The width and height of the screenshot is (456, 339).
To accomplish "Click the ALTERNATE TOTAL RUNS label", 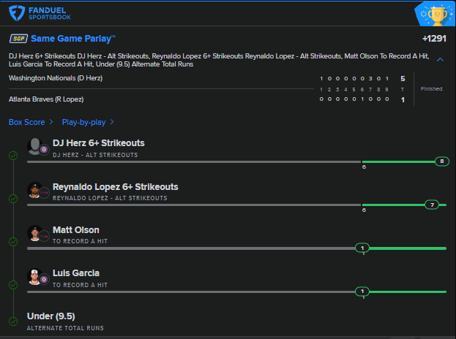I will click(65, 328).
